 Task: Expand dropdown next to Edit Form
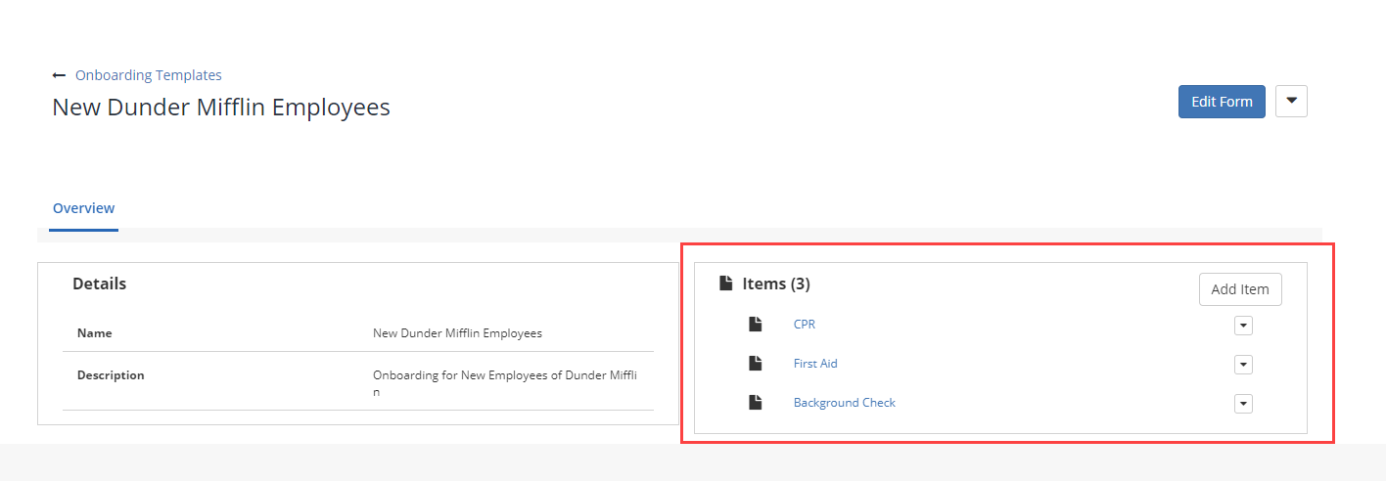coord(1291,101)
